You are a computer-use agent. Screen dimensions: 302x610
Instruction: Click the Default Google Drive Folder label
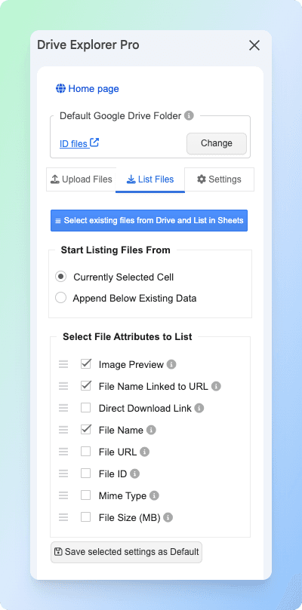[120, 115]
